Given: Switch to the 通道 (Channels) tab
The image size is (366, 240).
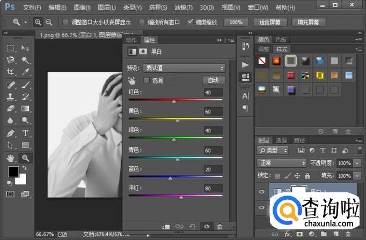Looking at the screenshot, I should [281, 140].
